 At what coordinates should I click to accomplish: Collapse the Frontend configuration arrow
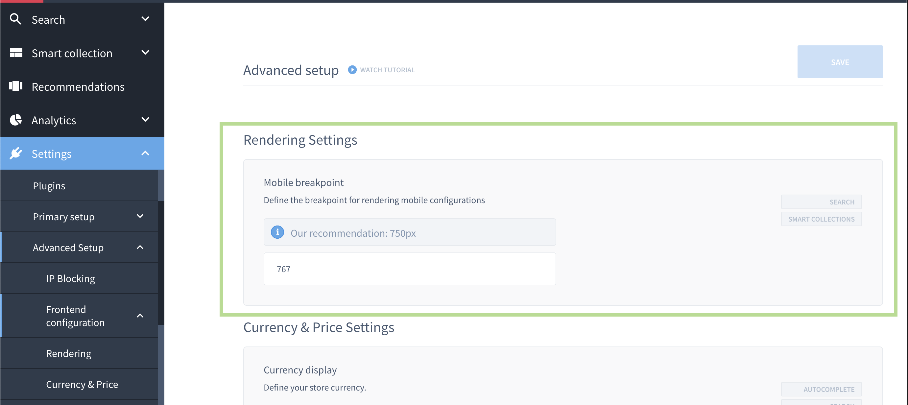tap(140, 316)
